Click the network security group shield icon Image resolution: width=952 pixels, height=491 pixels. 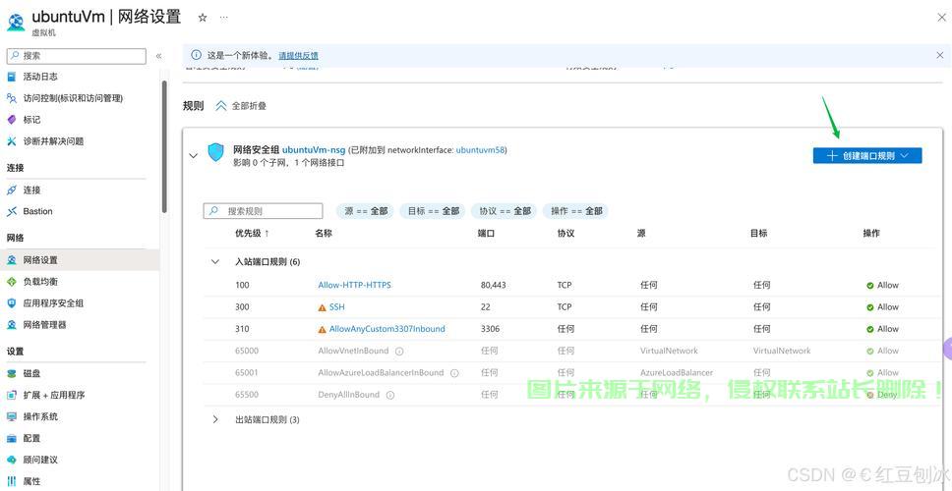[x=215, y=152]
